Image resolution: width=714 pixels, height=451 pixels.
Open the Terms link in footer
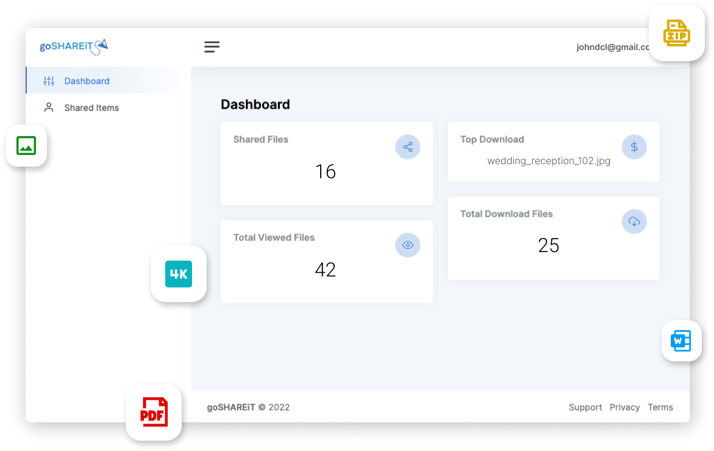(660, 407)
